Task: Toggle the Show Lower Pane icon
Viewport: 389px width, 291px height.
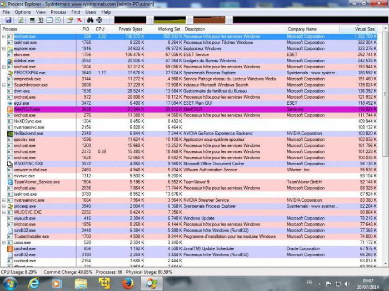Action: [49, 20]
